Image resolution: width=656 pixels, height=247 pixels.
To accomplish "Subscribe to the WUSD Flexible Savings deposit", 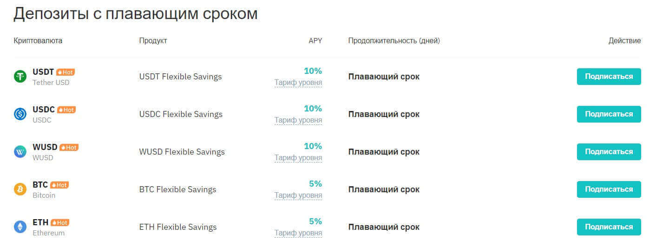I will 609,152.
